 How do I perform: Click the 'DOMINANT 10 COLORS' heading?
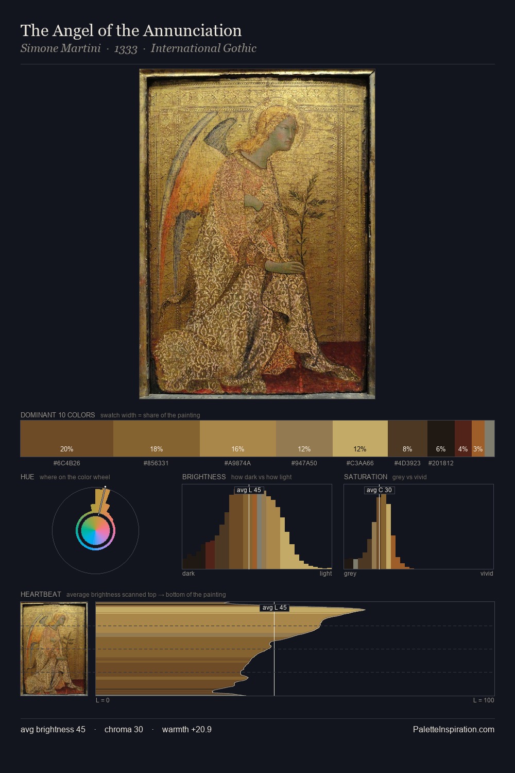(58, 415)
